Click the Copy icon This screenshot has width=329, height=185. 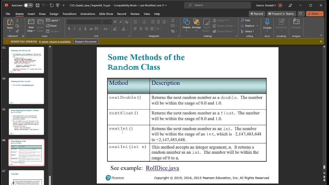(17, 26)
